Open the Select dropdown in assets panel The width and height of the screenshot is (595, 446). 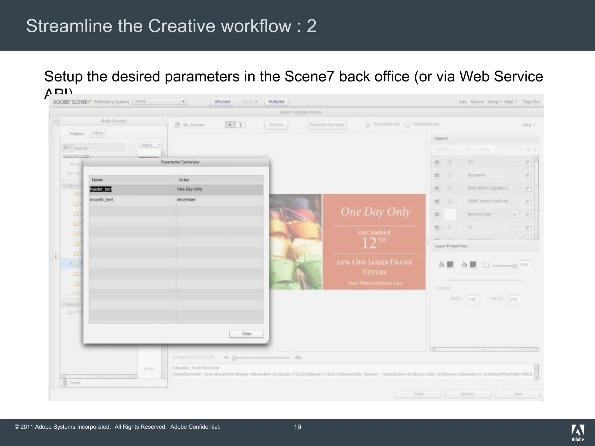(x=151, y=145)
